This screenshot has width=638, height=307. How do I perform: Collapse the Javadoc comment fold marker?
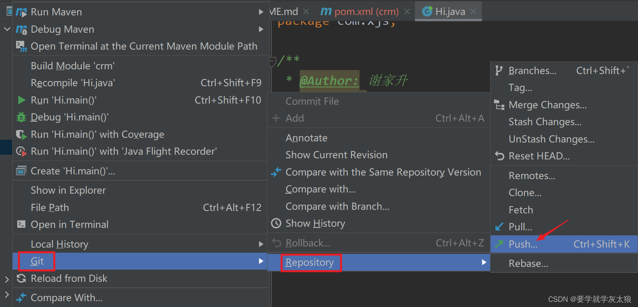[x=273, y=62]
